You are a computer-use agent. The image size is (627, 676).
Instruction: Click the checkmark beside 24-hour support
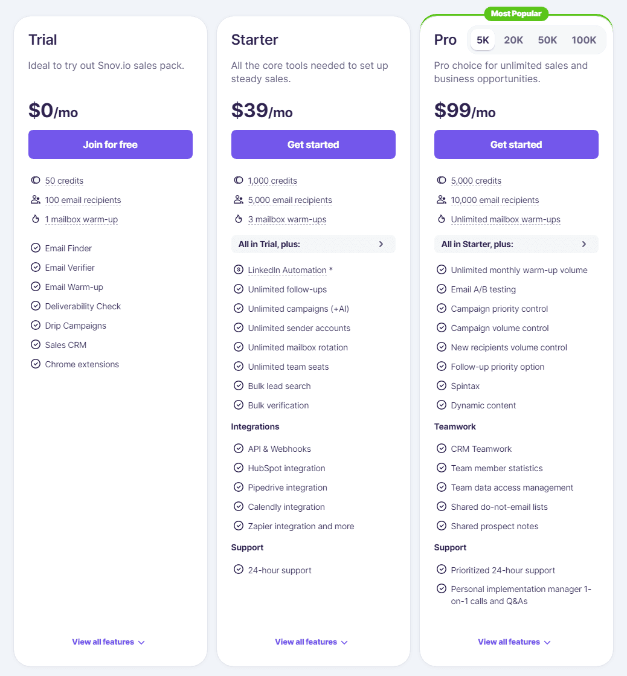[239, 570]
